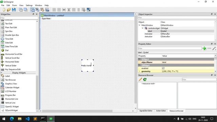Toggle the enabled property checkbox
The image size is (217, 122).
coord(163,68)
